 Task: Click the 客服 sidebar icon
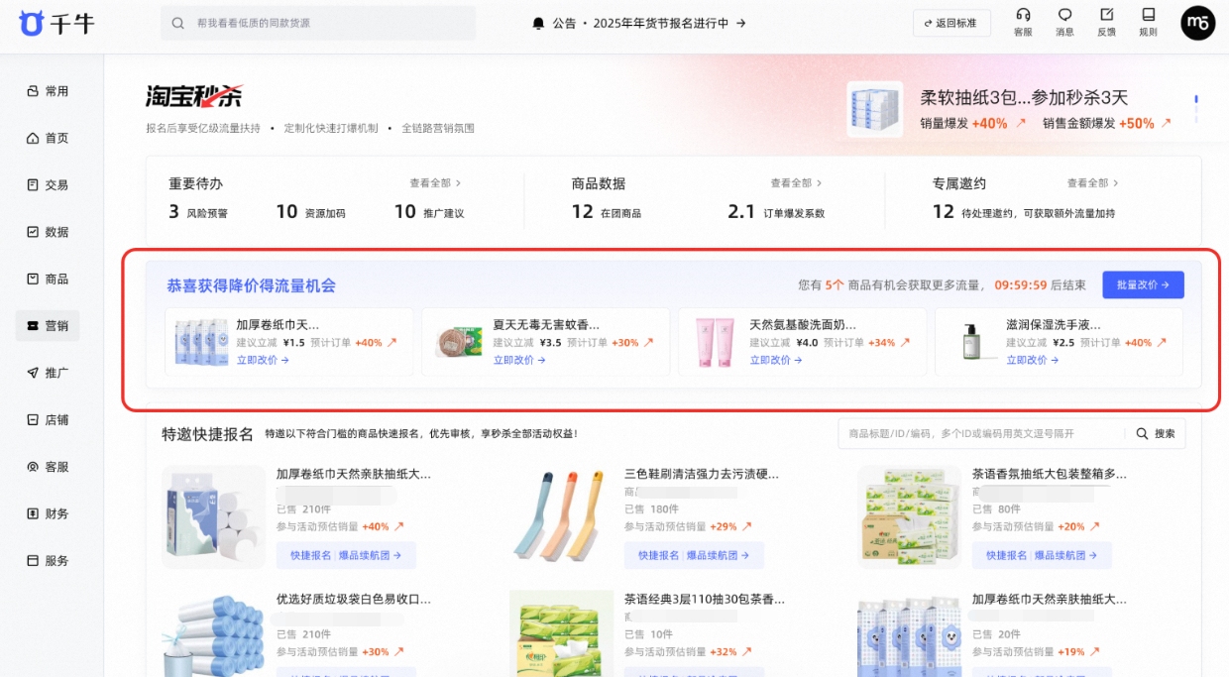pos(33,467)
